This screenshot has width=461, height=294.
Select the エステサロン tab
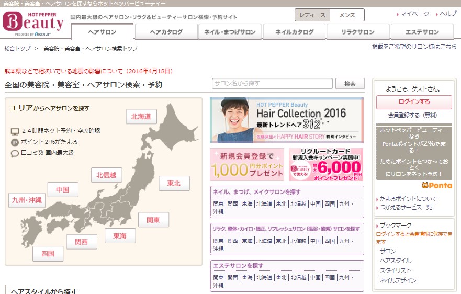[422, 32]
